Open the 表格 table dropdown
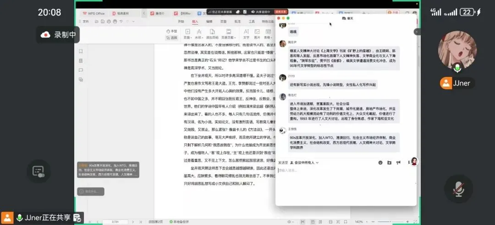This screenshot has width=495, height=225. point(268,34)
